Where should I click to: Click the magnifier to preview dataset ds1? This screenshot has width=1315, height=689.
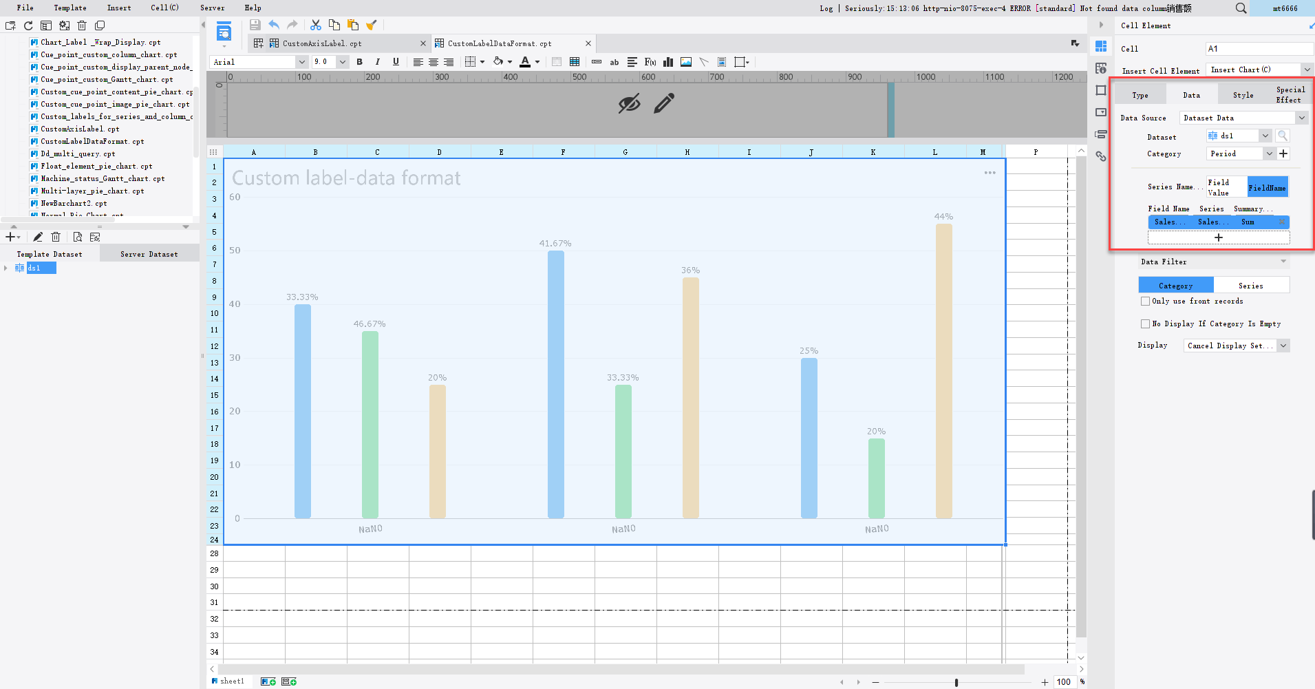pyautogui.click(x=1282, y=136)
